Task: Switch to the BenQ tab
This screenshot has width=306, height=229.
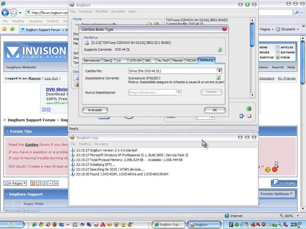Action: [x=108, y=61]
